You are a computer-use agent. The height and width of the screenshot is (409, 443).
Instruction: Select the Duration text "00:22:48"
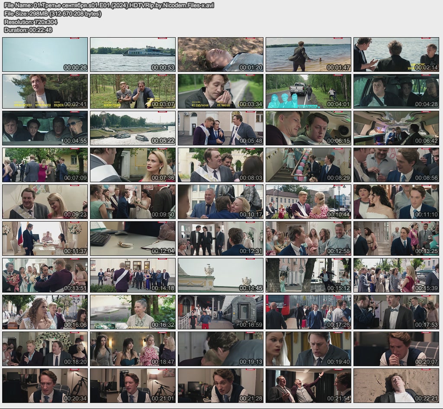(40, 30)
